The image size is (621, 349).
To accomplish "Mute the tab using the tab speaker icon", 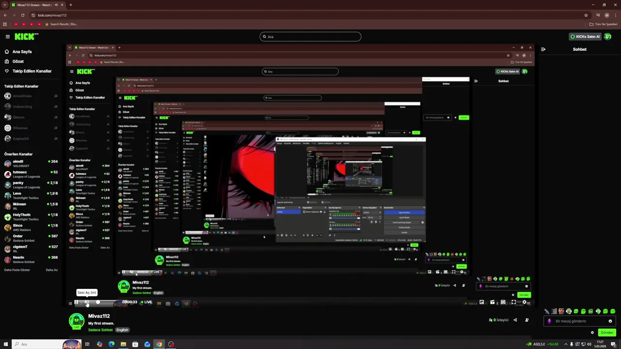I will 56,5.
